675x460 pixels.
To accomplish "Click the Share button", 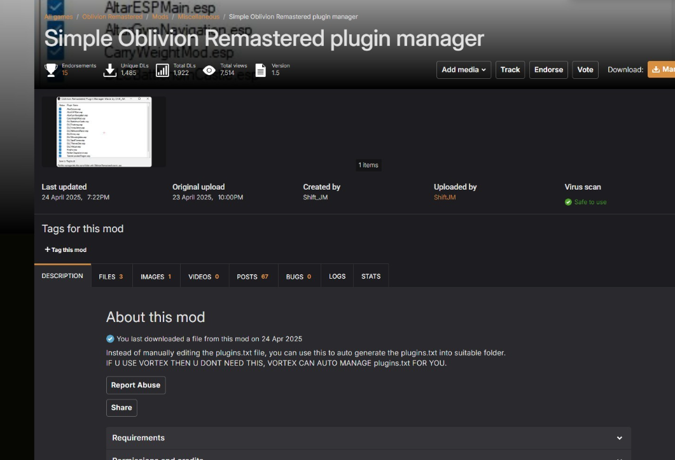I will tap(122, 407).
